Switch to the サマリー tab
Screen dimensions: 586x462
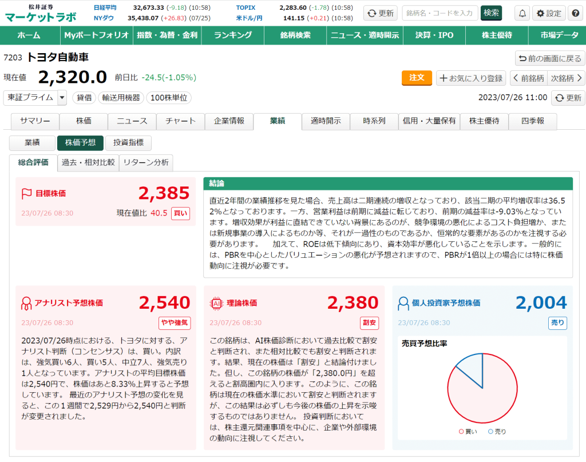pyautogui.click(x=35, y=121)
